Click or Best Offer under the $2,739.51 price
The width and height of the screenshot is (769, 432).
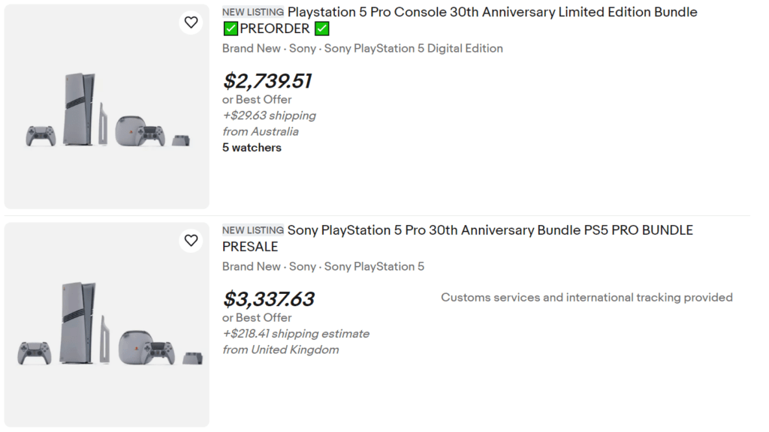pos(257,99)
